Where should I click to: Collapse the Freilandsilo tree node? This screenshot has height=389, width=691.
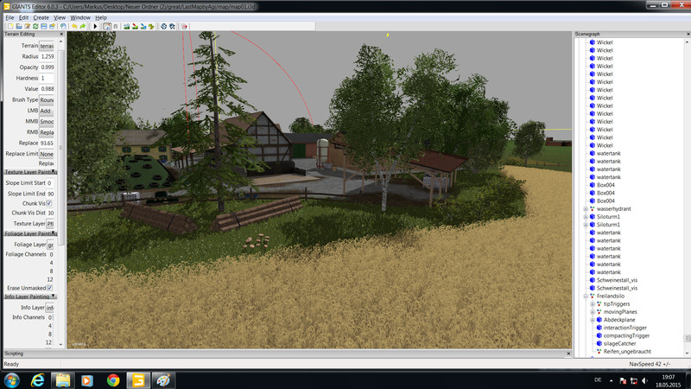pyautogui.click(x=586, y=296)
